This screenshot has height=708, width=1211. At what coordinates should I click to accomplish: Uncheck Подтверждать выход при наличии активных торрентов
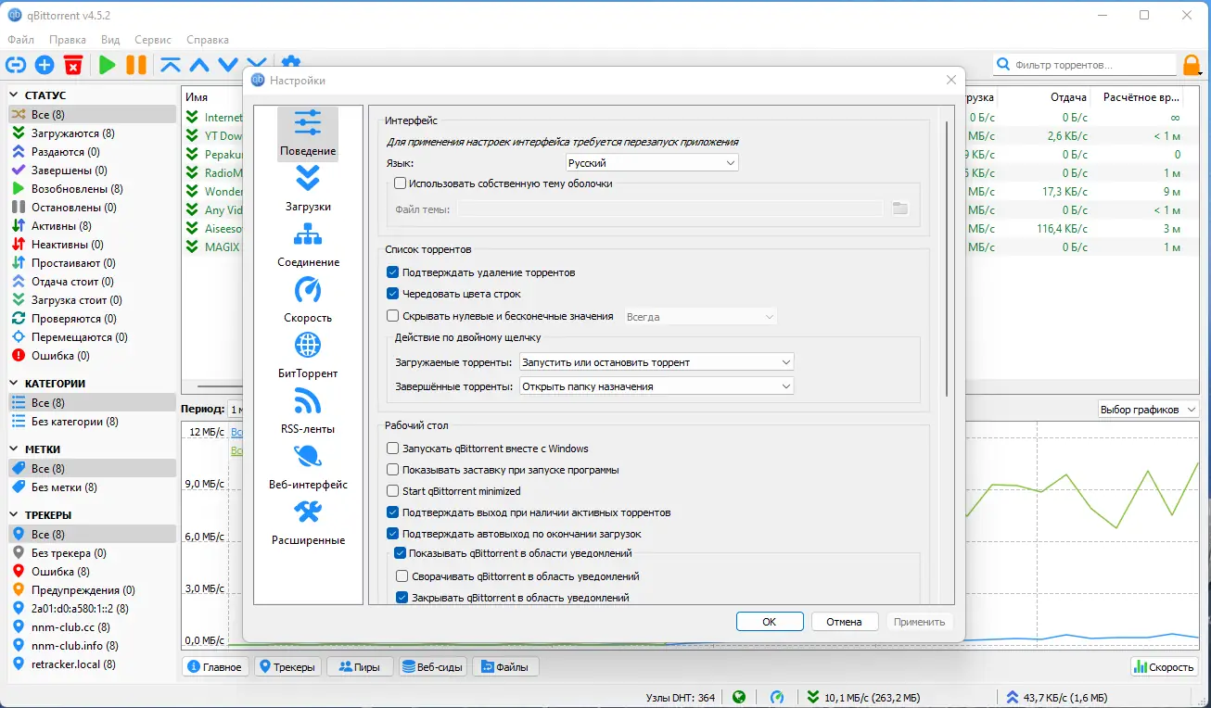point(393,512)
